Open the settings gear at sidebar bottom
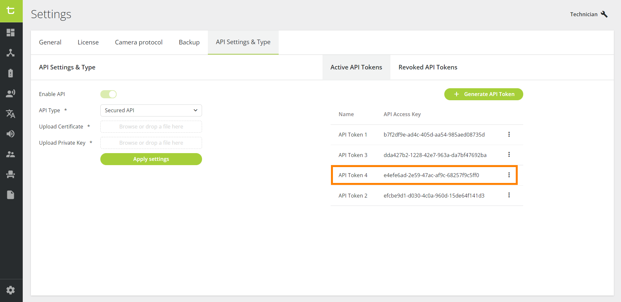Screen dimensions: 621x302 click(11, 290)
